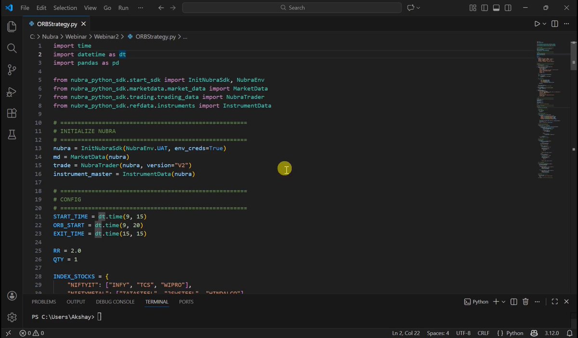The height and width of the screenshot is (338, 578).
Task: Split the editor to the right
Action: [555, 24]
